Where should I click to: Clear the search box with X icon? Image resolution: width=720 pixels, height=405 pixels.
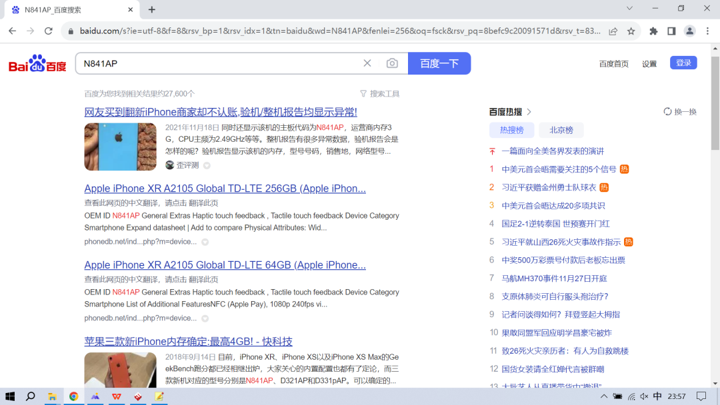(x=367, y=63)
